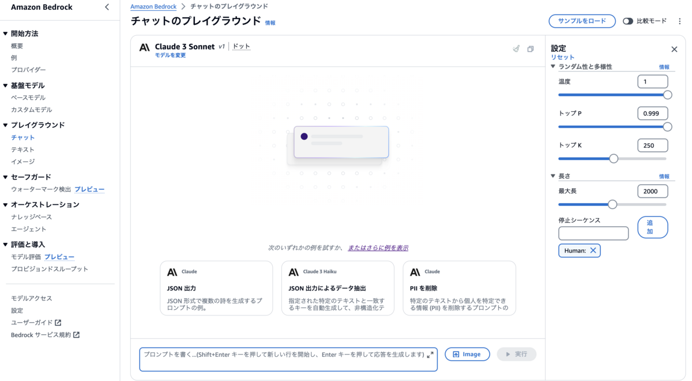The width and height of the screenshot is (692, 381).
Task: Click the リセット link in settings
Action: click(x=562, y=58)
